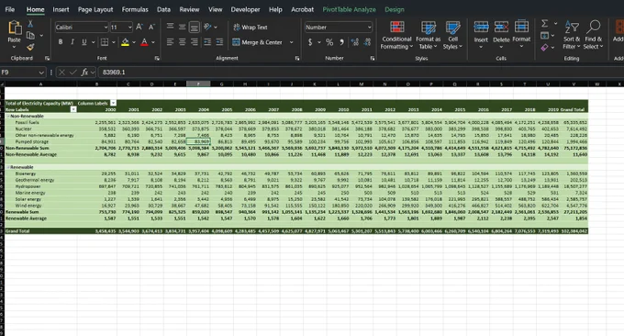Decrease font size with smaller A icon
The height and width of the screenshot is (336, 624).
click(151, 27)
